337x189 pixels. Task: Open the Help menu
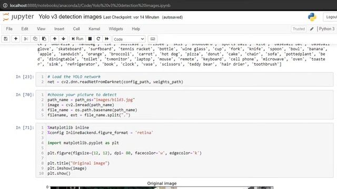point(136,29)
